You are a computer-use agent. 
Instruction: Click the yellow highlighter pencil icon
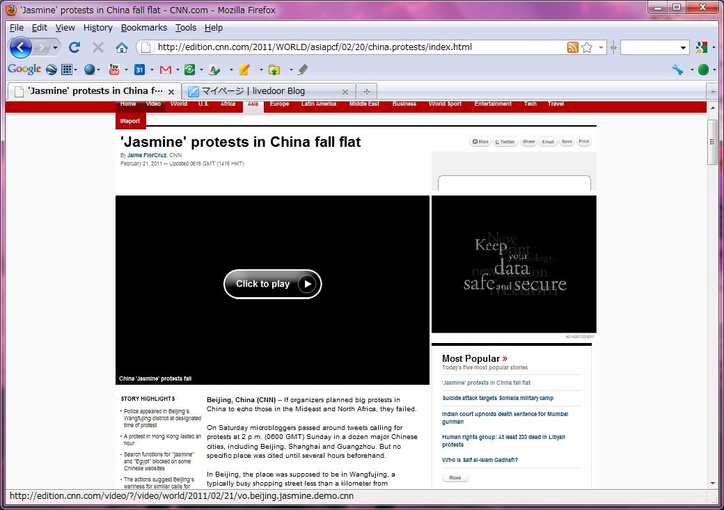[x=244, y=70]
